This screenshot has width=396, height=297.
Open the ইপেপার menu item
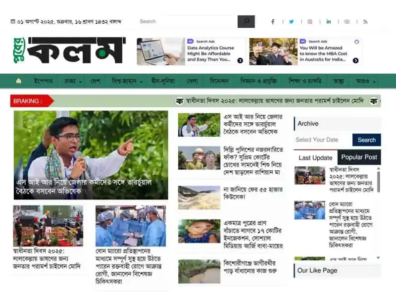(43, 81)
